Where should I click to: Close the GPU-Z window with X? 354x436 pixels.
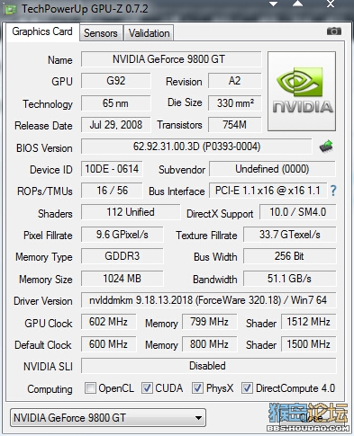(331, 4)
